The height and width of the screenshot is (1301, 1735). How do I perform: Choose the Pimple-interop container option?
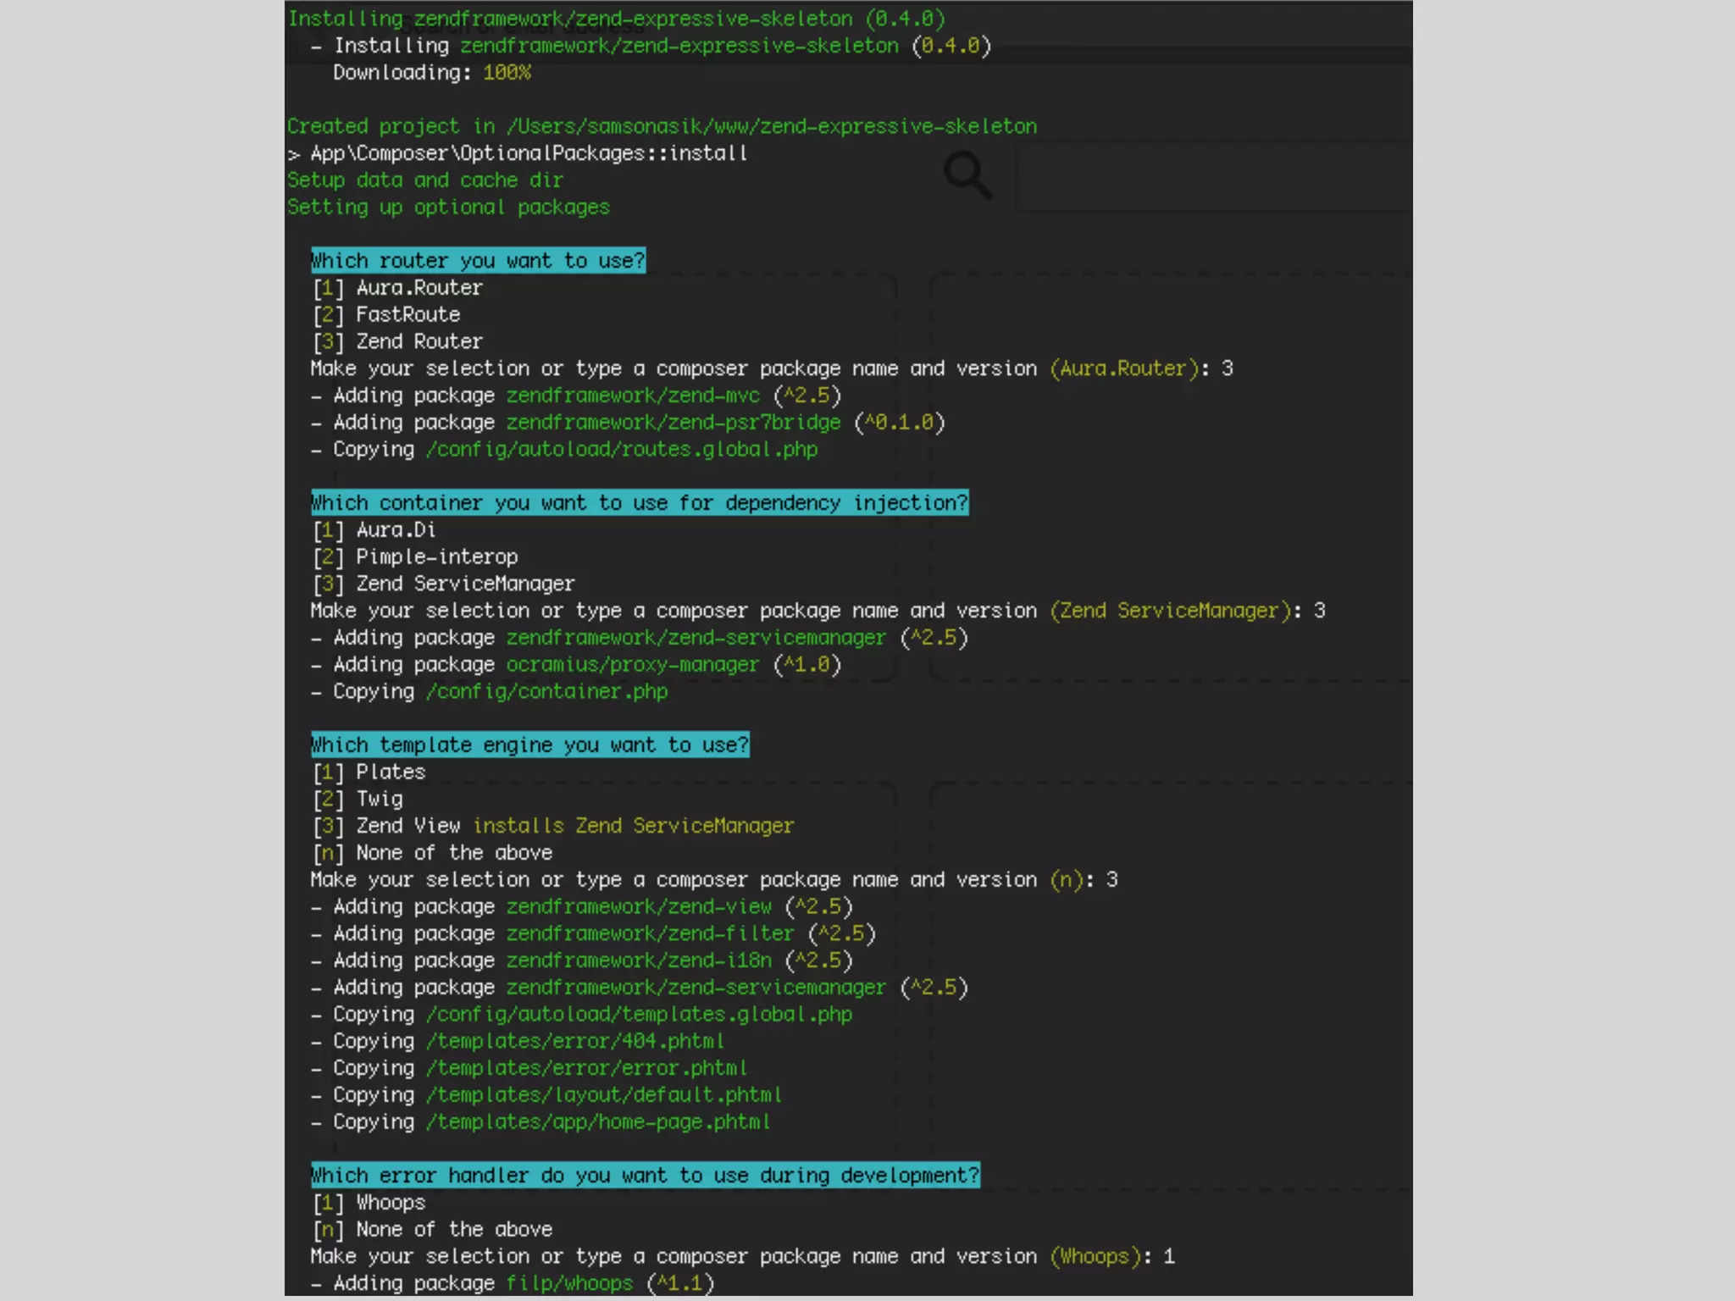415,557
